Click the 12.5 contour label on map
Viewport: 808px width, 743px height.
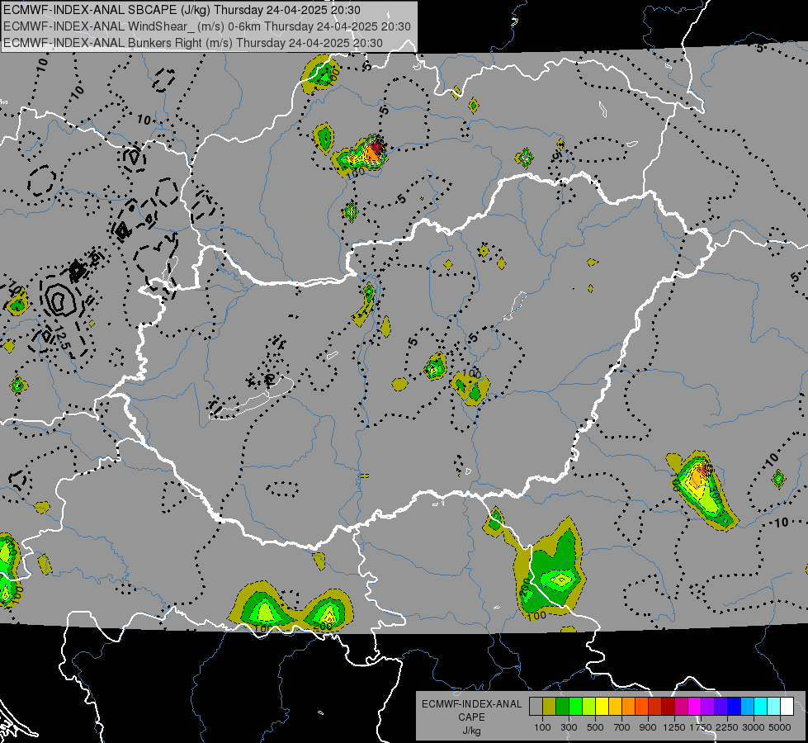pos(61,338)
